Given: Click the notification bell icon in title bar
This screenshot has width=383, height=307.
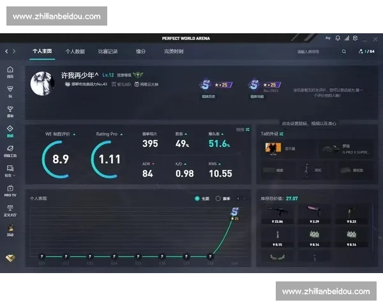Looking at the screenshot, I should [x=338, y=38].
